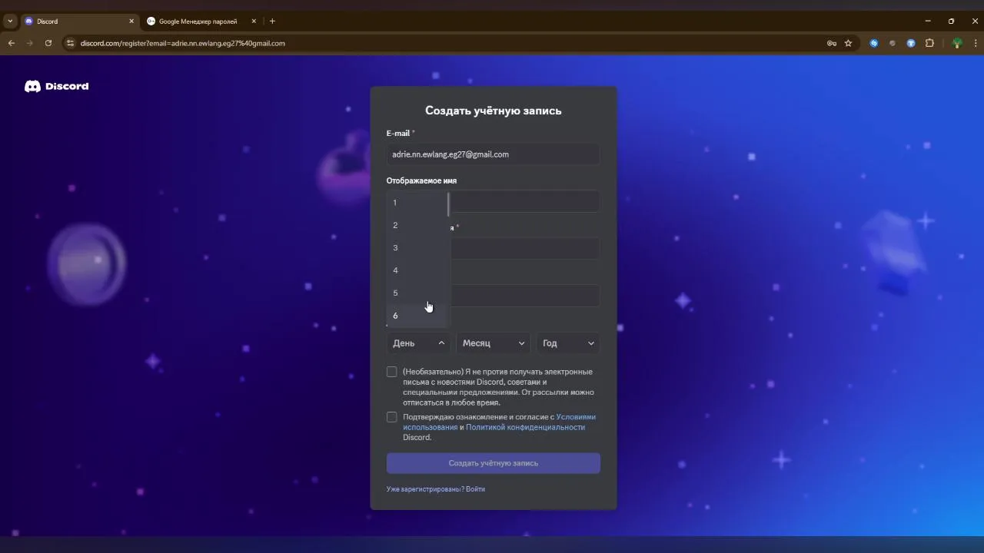984x553 pixels.
Task: Click the E-mail input field
Action: (493, 154)
